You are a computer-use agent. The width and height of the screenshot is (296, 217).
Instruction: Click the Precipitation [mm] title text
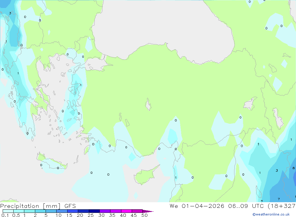pos(30,206)
